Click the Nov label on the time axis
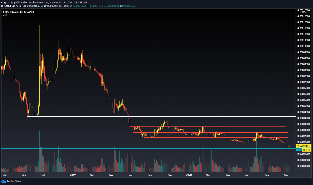Viewport: 313px width, 185px height. point(286,175)
